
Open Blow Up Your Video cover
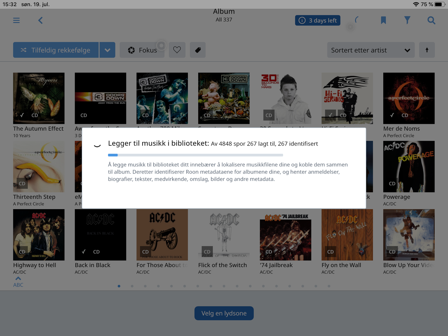(x=409, y=235)
